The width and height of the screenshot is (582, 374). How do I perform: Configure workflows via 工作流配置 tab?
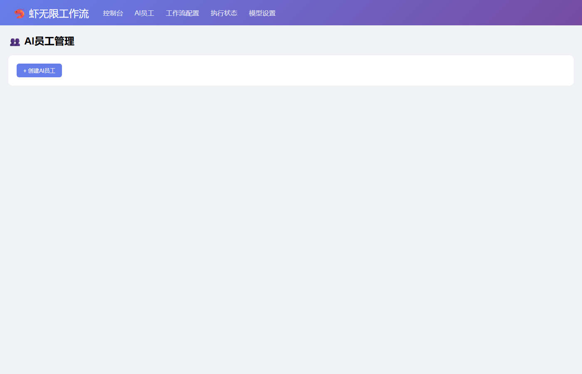pos(182,13)
